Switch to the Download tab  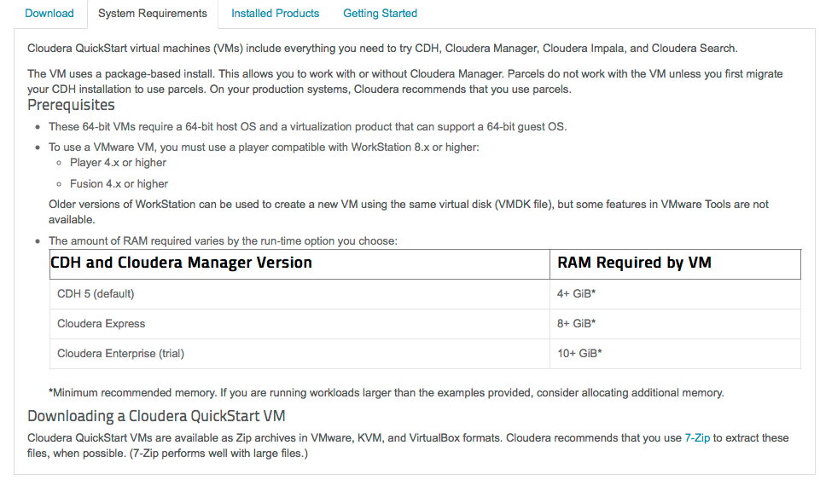[x=49, y=14]
